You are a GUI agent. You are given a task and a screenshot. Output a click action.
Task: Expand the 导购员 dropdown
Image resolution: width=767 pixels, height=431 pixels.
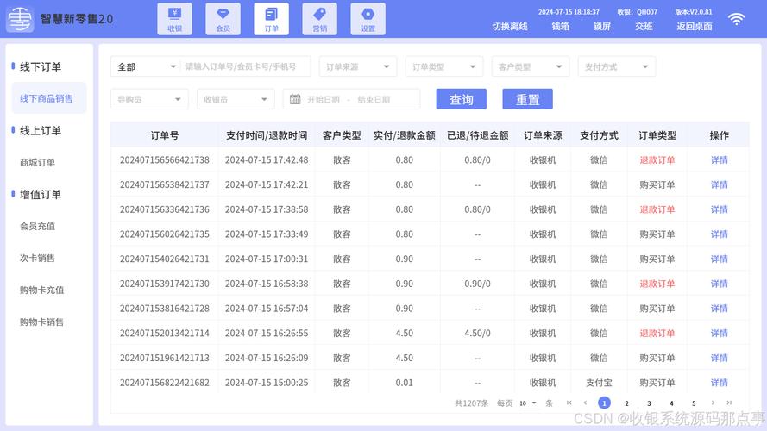click(149, 99)
